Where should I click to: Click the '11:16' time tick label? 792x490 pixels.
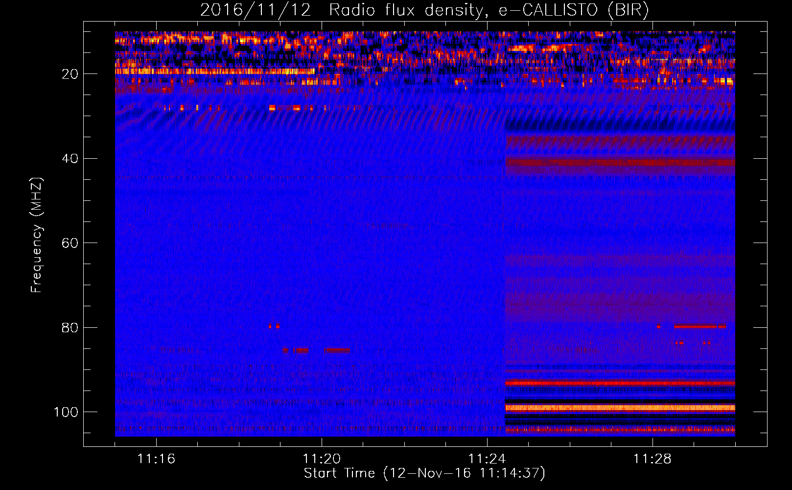pos(156,459)
